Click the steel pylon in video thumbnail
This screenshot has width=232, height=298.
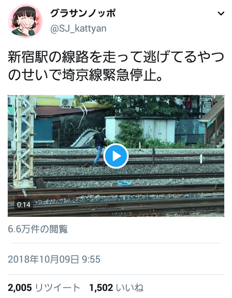pyautogui.click(x=23, y=141)
